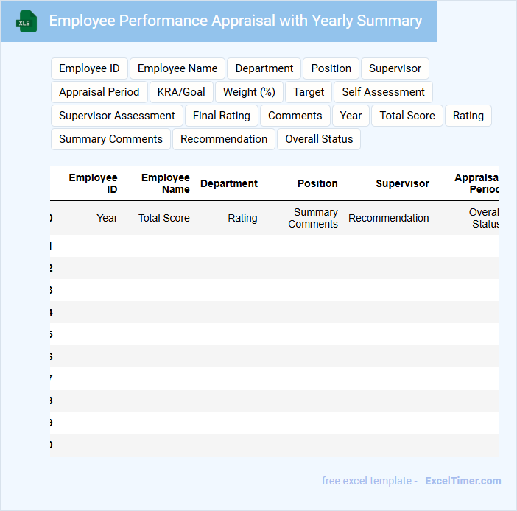Screen dimensions: 517x511
Task: Select the Target tag chip
Action: [309, 92]
